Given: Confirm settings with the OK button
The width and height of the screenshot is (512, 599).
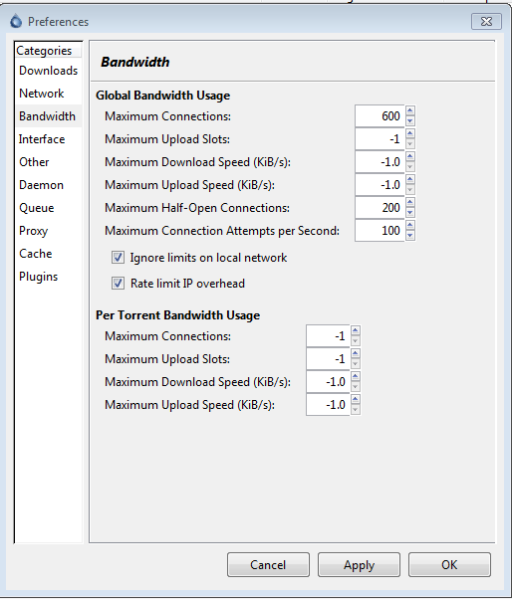Looking at the screenshot, I should point(449,564).
